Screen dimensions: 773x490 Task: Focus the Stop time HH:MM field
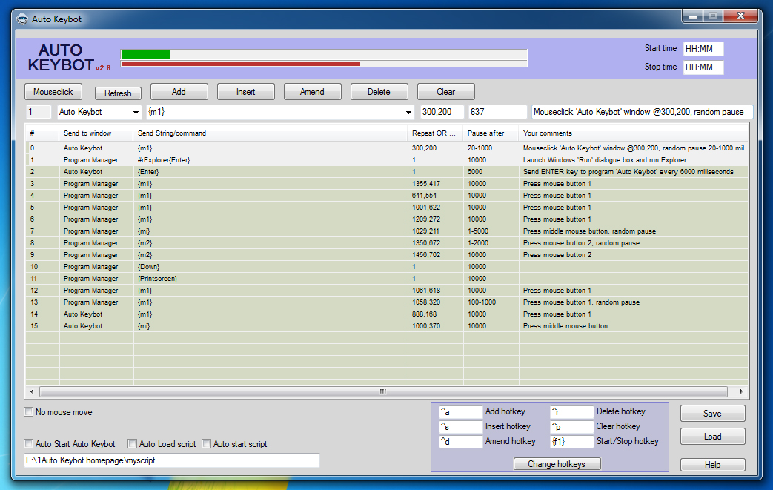point(703,67)
